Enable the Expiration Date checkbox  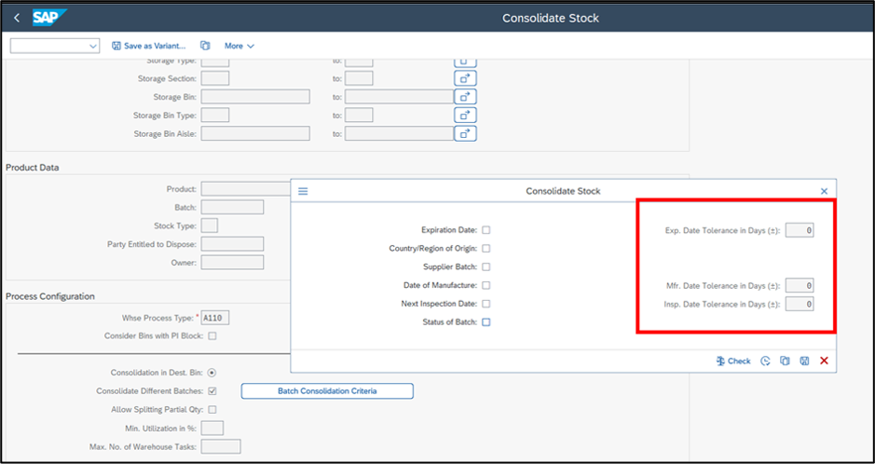486,230
